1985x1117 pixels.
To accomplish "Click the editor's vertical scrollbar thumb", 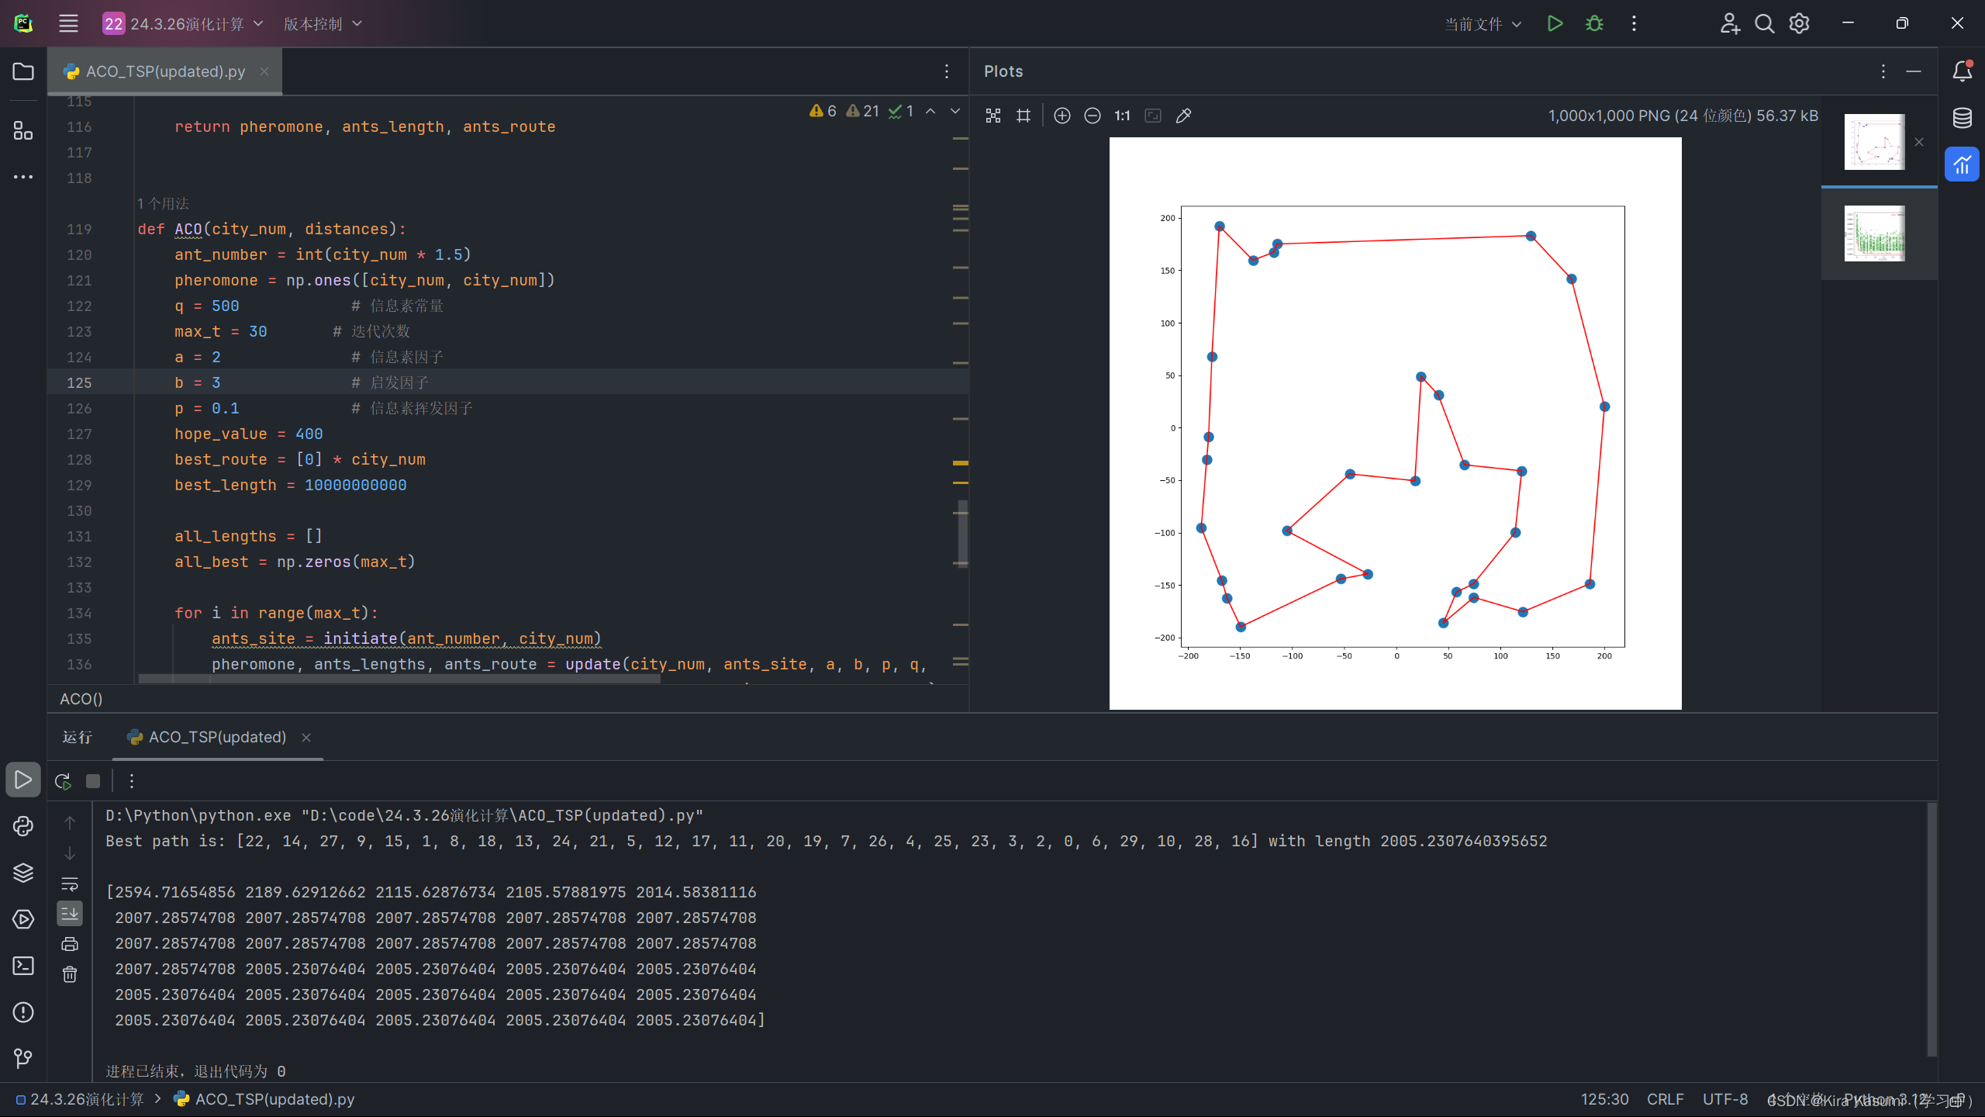I will point(962,534).
